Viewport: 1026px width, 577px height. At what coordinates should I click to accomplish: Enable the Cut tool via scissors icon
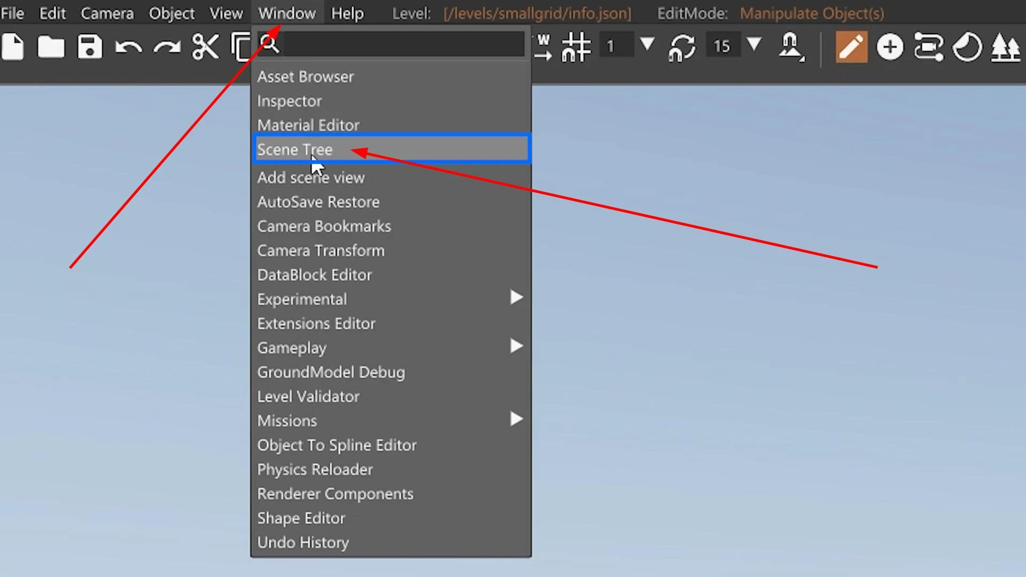click(205, 47)
